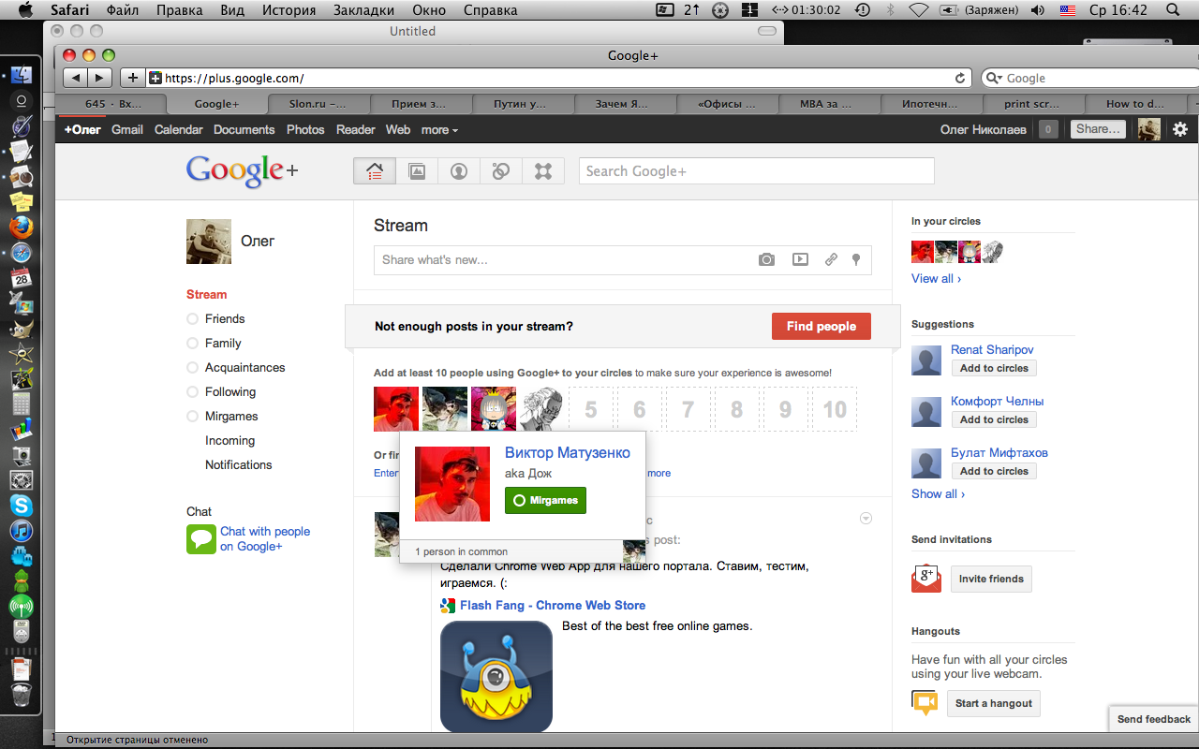Click the Search Google+ input field

point(756,171)
